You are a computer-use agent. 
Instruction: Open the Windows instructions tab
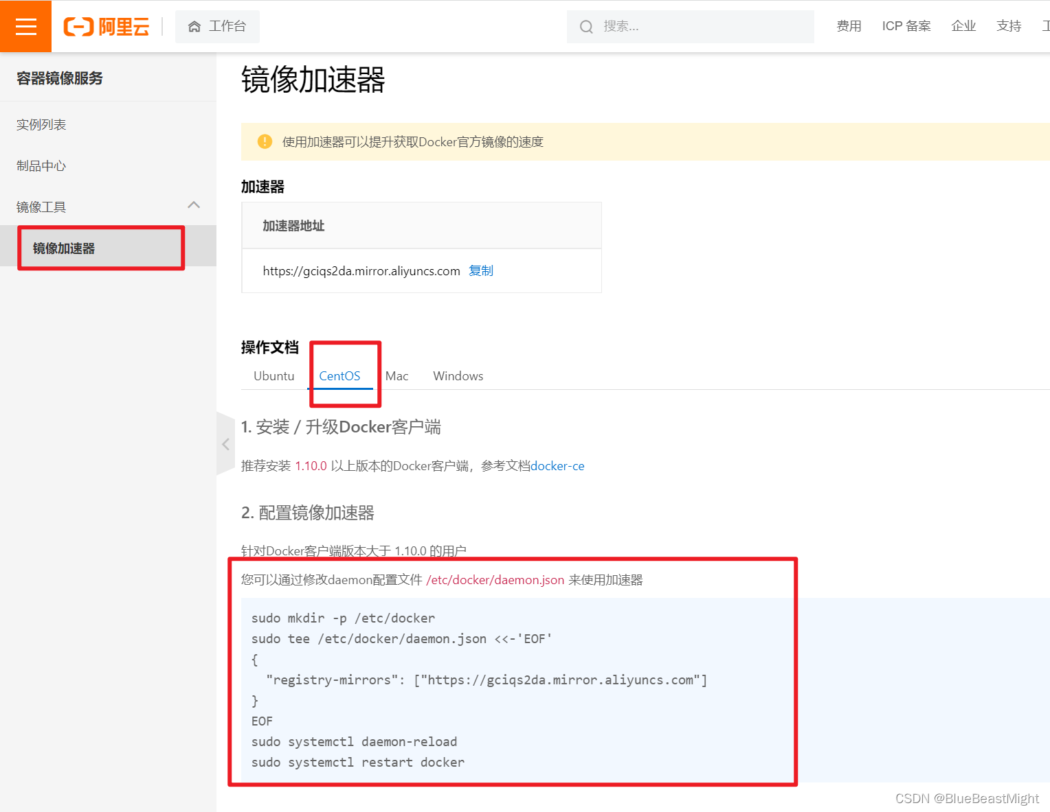click(x=458, y=375)
